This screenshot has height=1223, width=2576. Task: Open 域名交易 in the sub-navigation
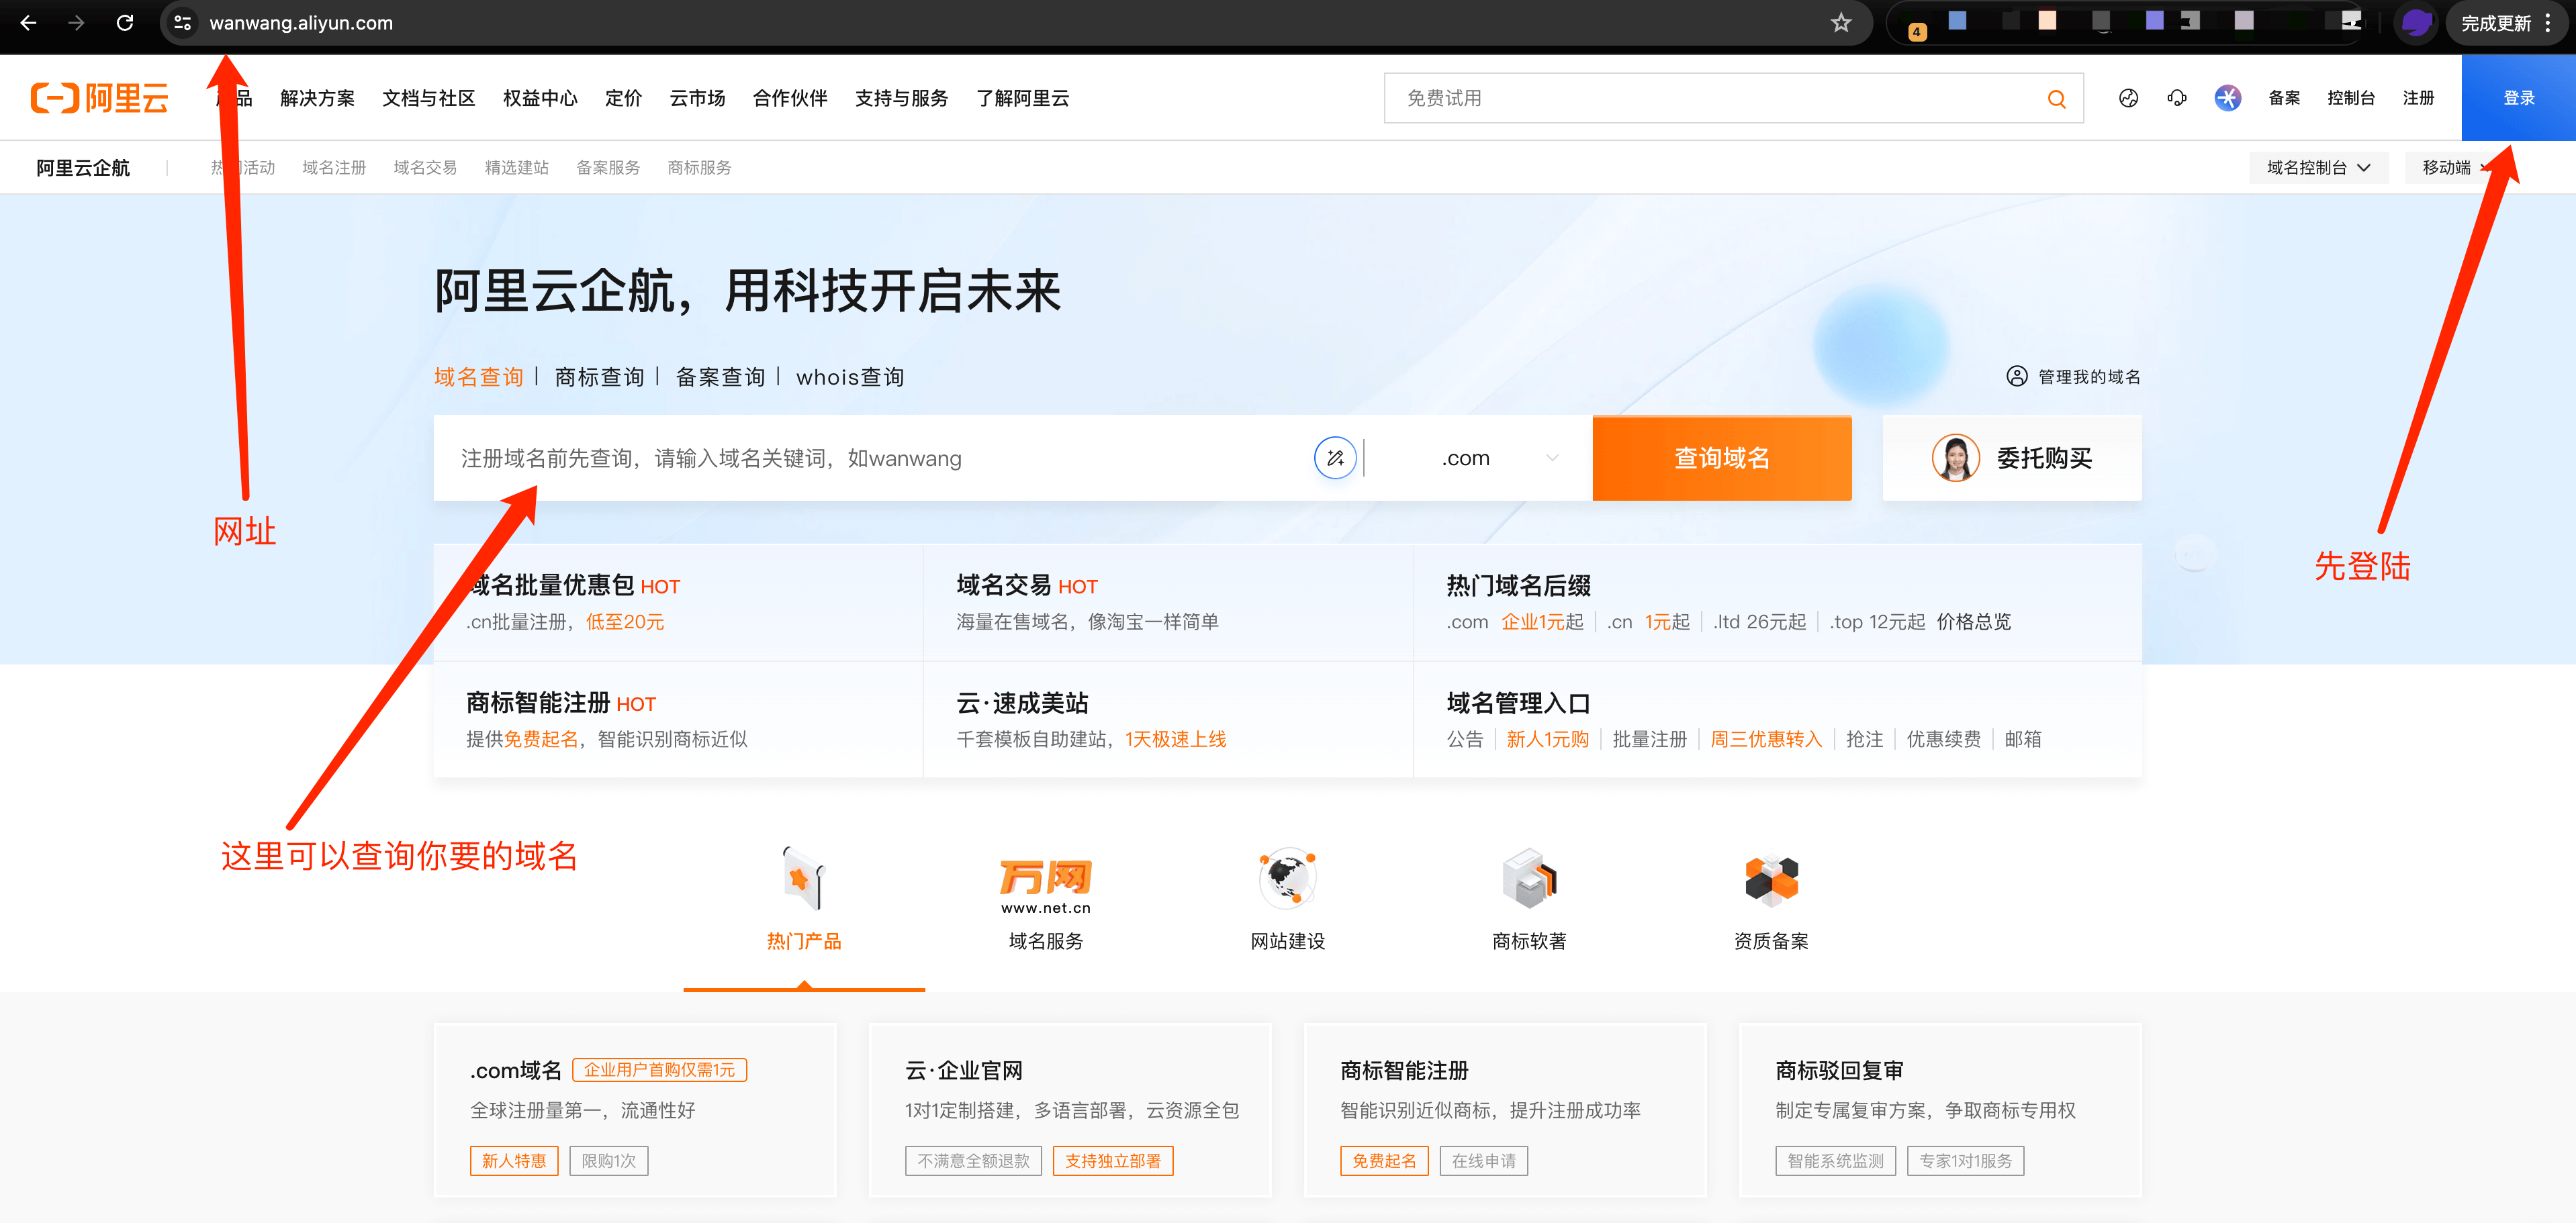[x=425, y=168]
